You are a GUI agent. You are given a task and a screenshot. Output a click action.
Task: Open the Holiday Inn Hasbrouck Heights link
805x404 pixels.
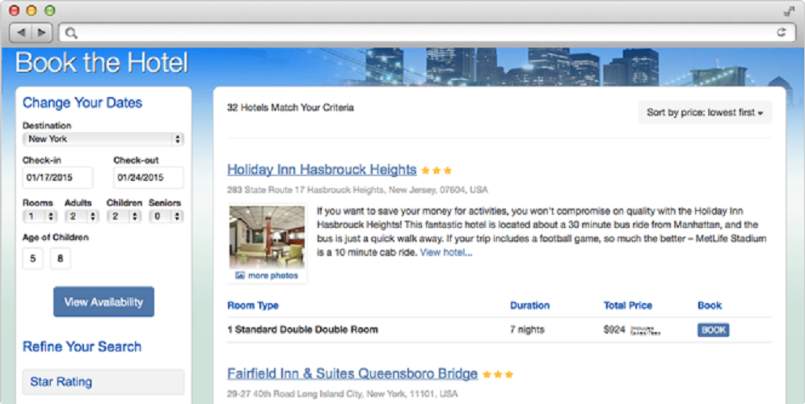(x=322, y=170)
